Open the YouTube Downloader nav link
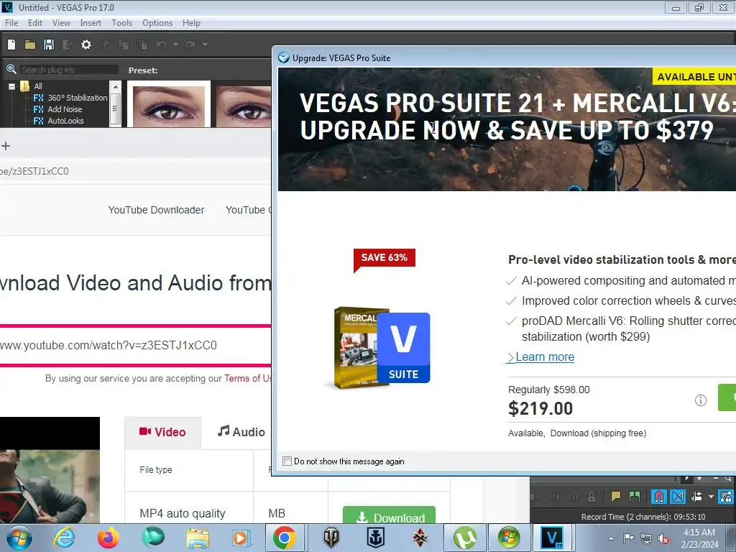This screenshot has height=552, width=736. [x=156, y=211]
